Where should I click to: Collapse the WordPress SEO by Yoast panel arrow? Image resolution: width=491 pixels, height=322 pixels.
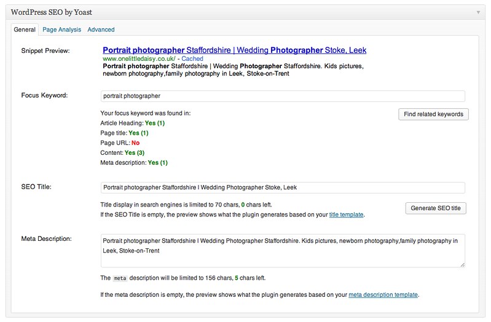(478, 12)
